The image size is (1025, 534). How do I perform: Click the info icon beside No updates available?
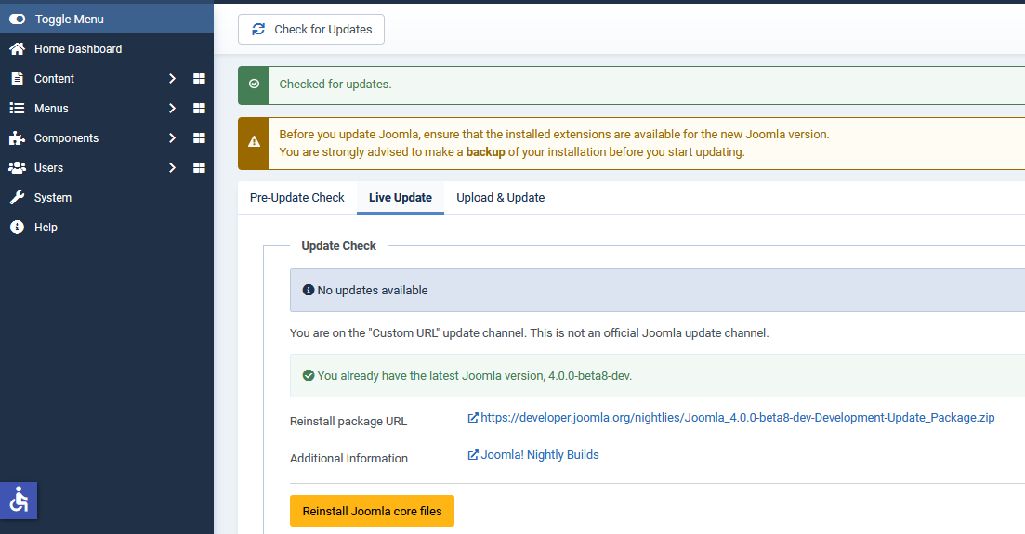(309, 290)
